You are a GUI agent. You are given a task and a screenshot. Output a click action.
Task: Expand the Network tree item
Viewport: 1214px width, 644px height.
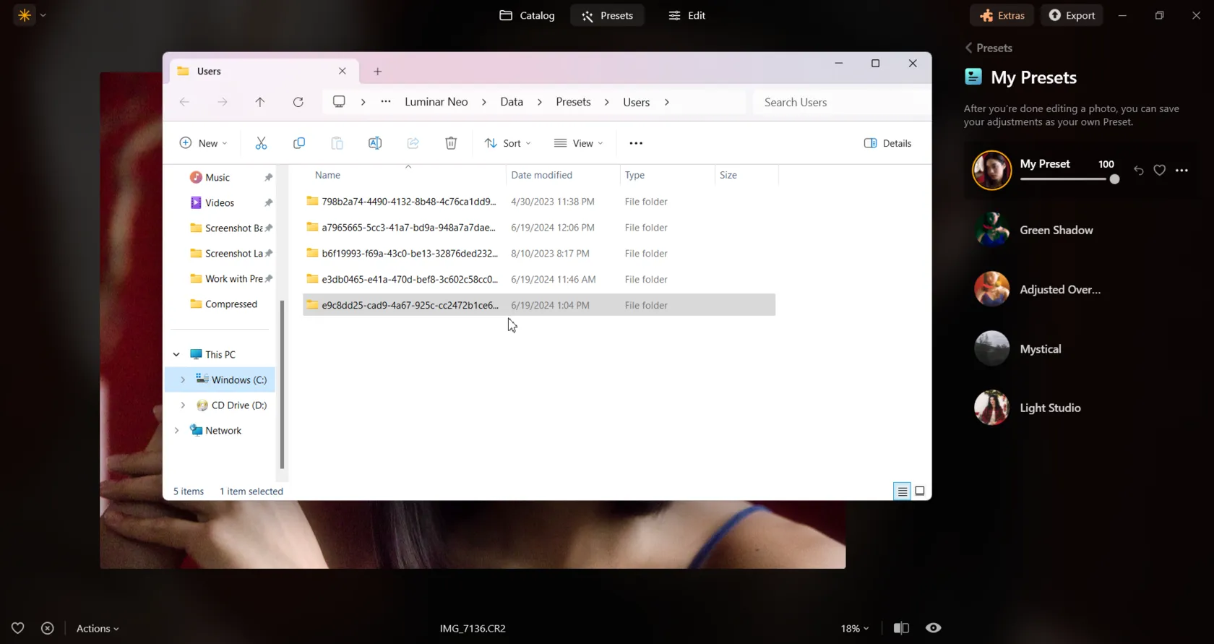tap(177, 431)
